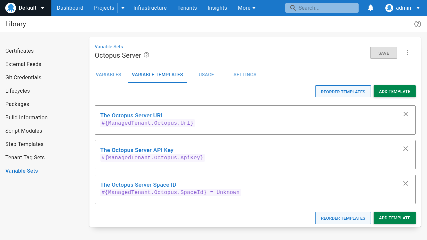427x240 pixels.
Task: Open the More navigation dropdown
Action: [247, 8]
